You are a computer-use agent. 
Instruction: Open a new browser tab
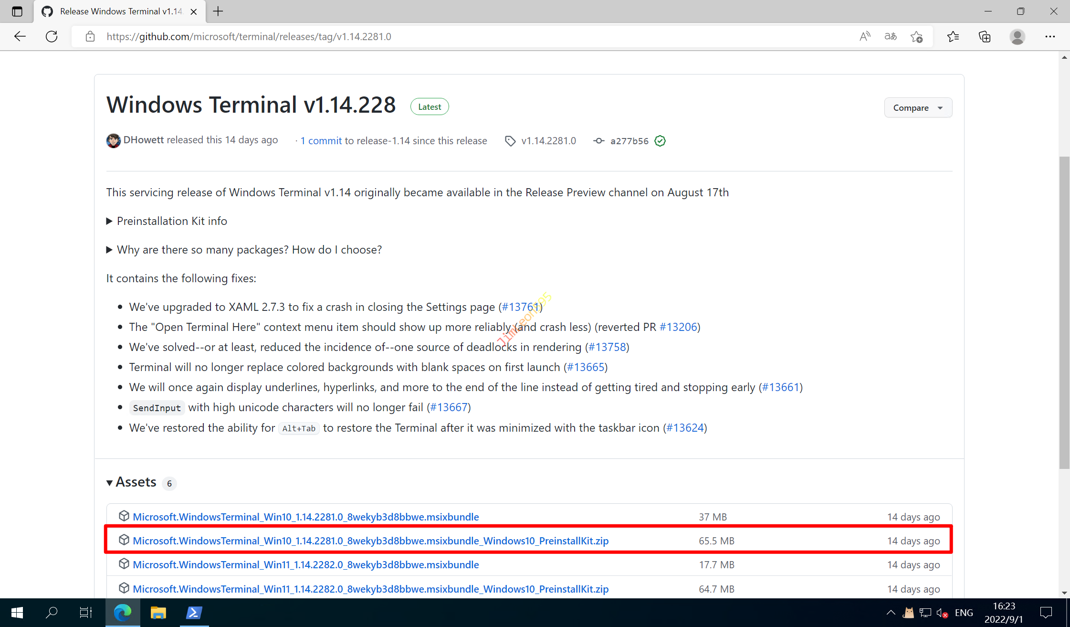point(218,11)
